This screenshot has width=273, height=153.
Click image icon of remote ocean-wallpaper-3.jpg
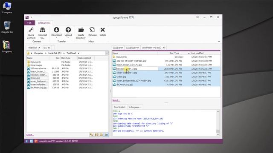[x=114, y=73]
